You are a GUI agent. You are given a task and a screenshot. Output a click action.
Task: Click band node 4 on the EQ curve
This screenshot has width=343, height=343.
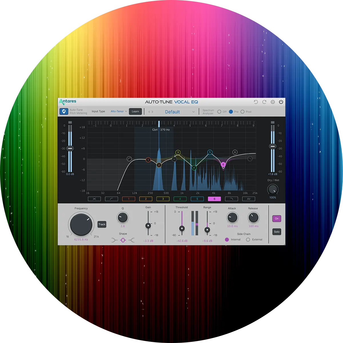[x=194, y=167]
